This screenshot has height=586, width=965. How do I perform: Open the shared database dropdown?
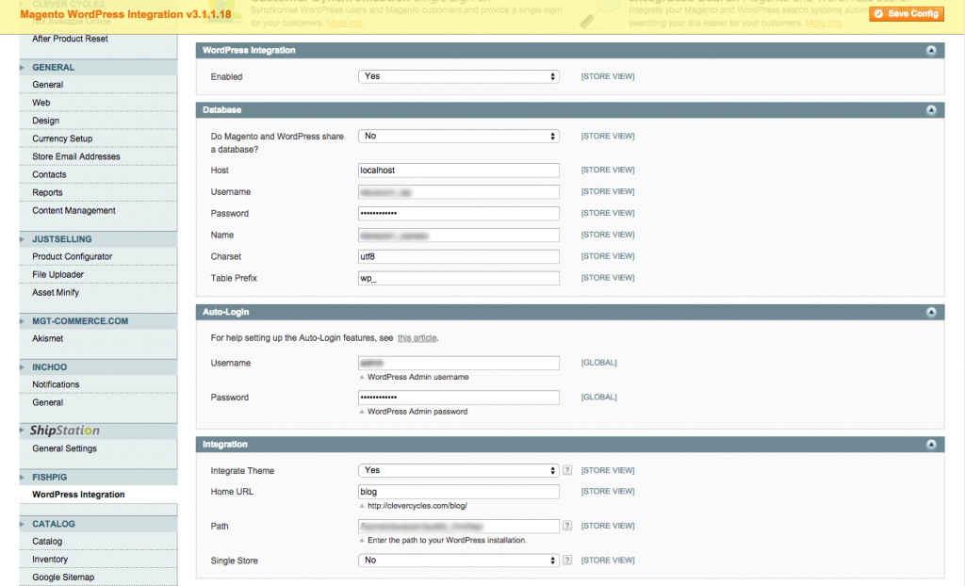[x=459, y=136]
